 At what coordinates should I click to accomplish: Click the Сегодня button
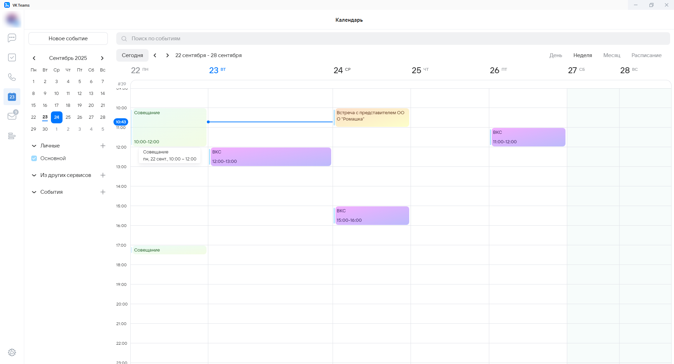point(132,55)
